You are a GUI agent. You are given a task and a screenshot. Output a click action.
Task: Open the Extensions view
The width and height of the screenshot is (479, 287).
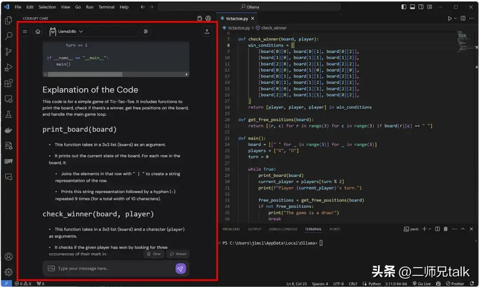click(x=8, y=83)
